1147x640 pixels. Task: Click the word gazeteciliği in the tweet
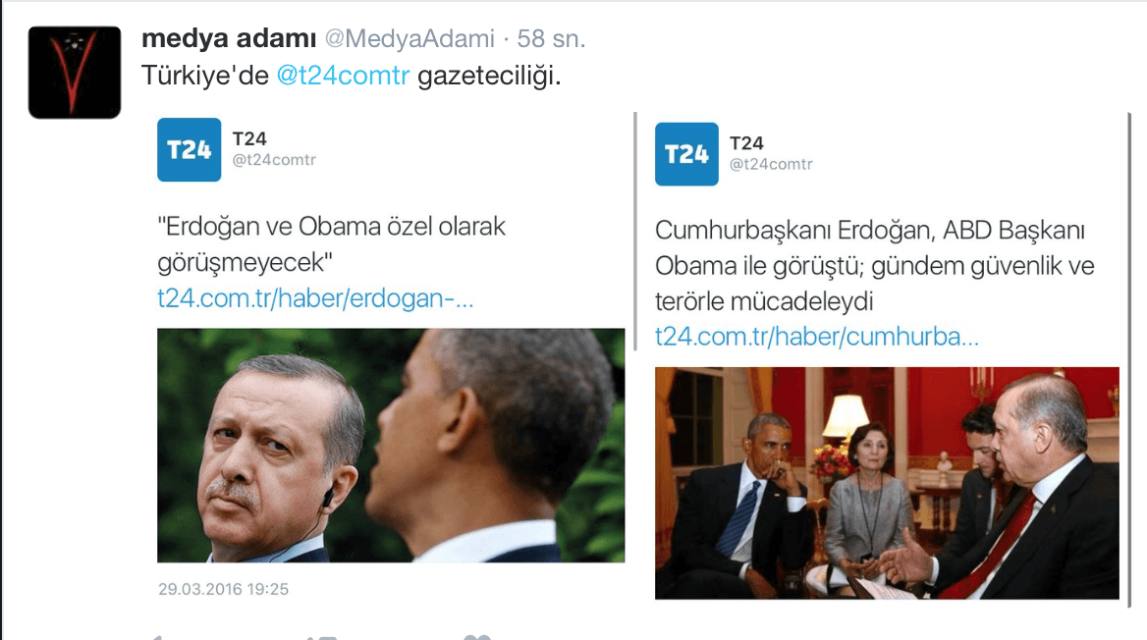tap(489, 76)
